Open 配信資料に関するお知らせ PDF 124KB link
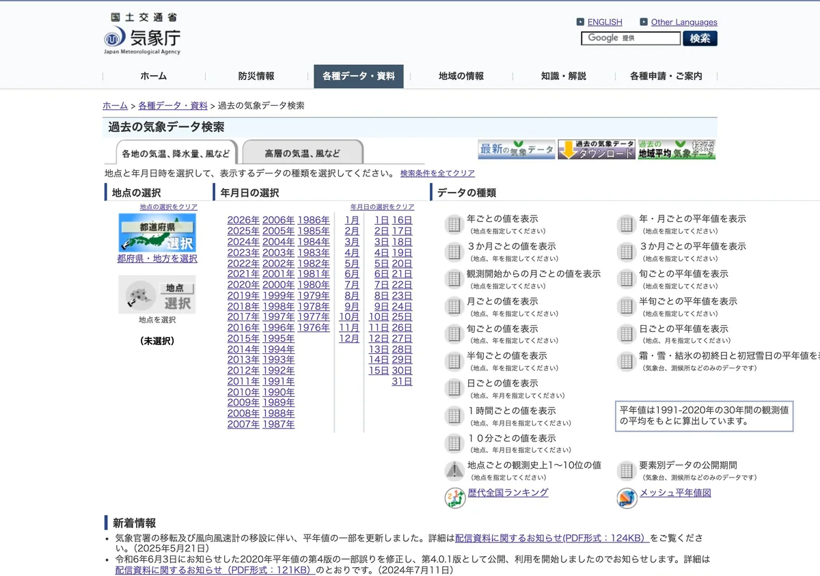This screenshot has height=576, width=820. tap(551, 538)
